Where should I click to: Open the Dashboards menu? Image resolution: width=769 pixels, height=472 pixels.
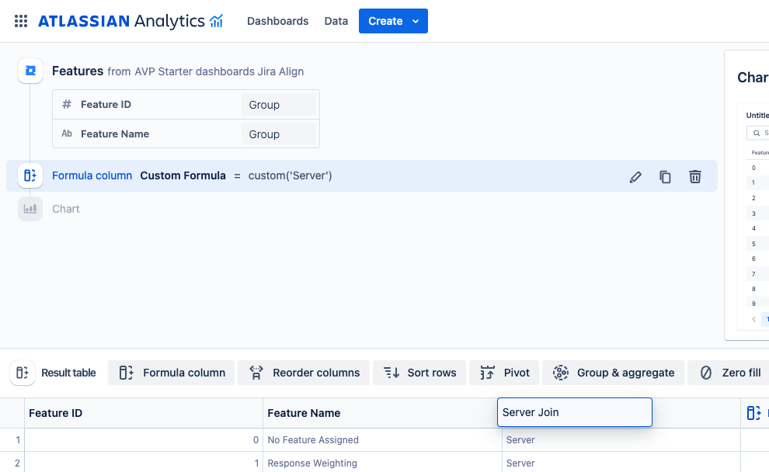(277, 21)
